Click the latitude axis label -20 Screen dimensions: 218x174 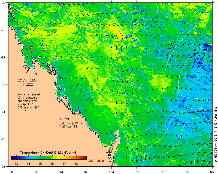click(x=3, y=3)
